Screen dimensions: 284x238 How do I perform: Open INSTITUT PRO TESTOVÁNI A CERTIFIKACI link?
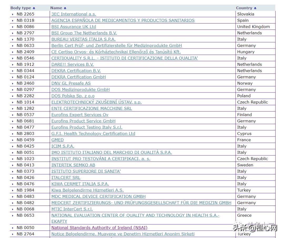coord(101,159)
